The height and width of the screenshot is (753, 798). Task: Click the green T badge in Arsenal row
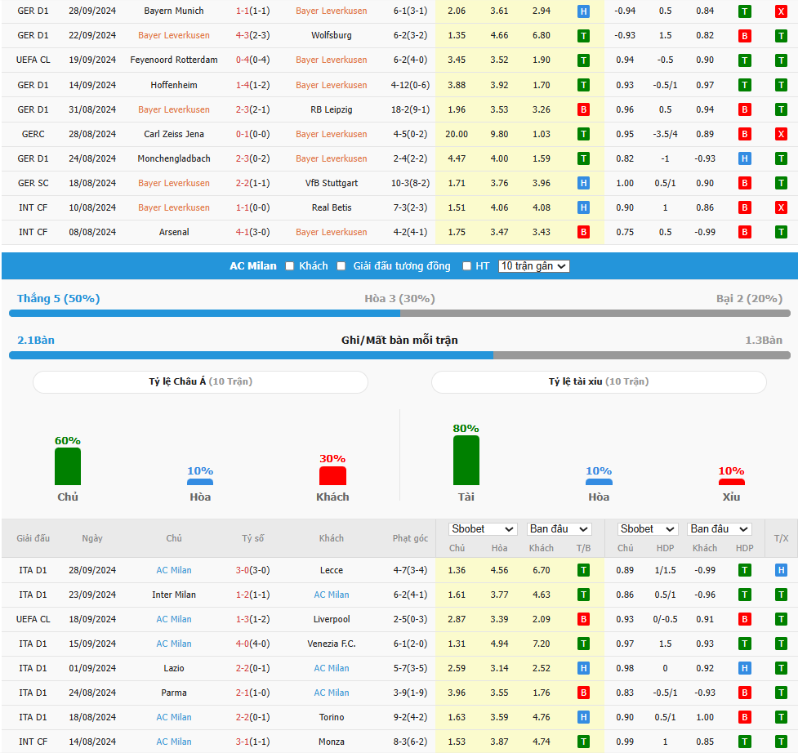point(781,232)
